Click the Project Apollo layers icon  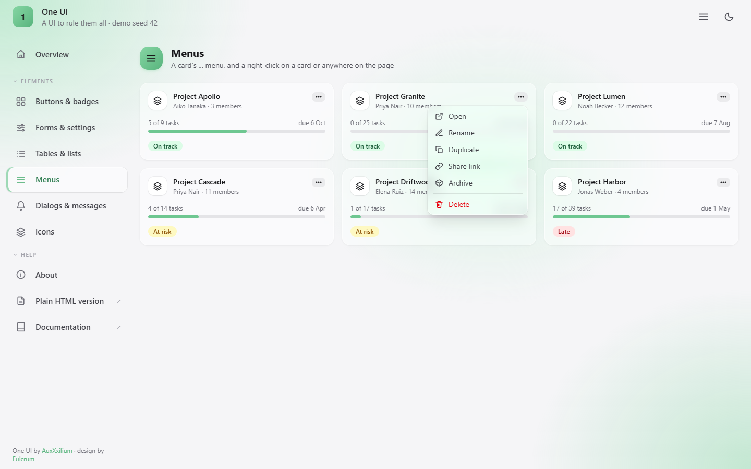point(158,101)
